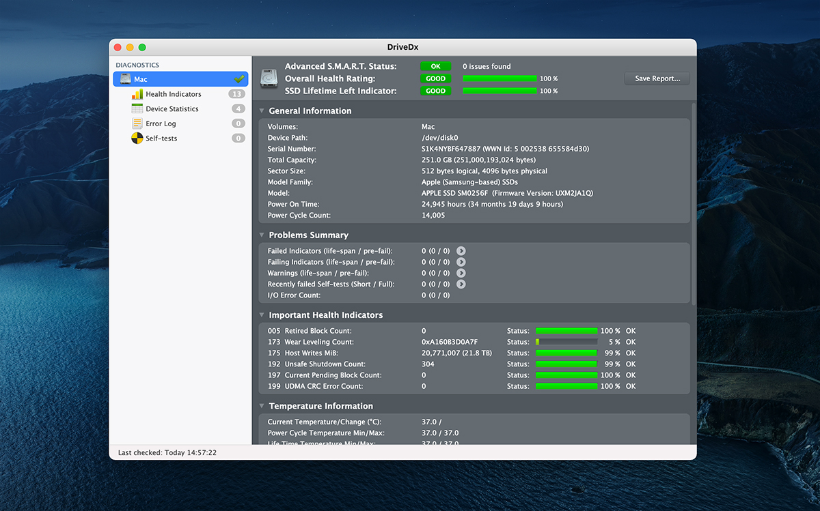820x511 pixels.
Task: Click the DIAGNOSTICS sidebar header
Action: [137, 65]
